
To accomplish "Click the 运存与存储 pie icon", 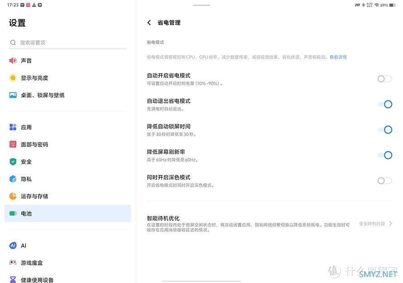I will click(13, 196).
